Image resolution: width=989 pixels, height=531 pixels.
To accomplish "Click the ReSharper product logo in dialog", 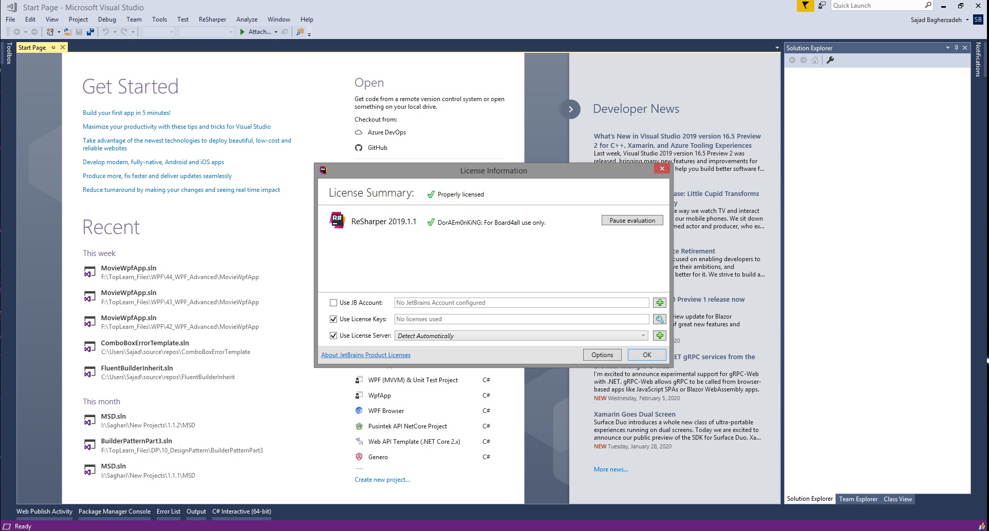I will pos(337,220).
